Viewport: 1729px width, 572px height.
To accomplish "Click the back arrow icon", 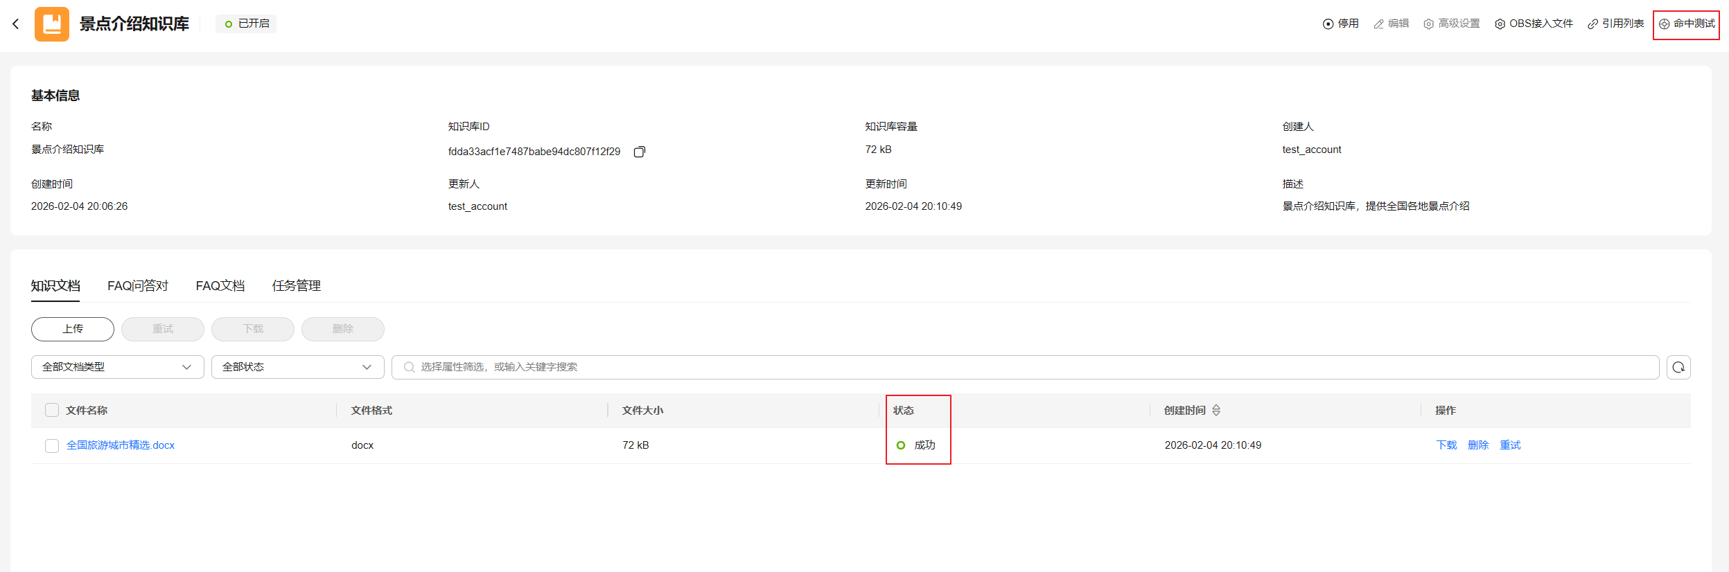I will [x=16, y=24].
